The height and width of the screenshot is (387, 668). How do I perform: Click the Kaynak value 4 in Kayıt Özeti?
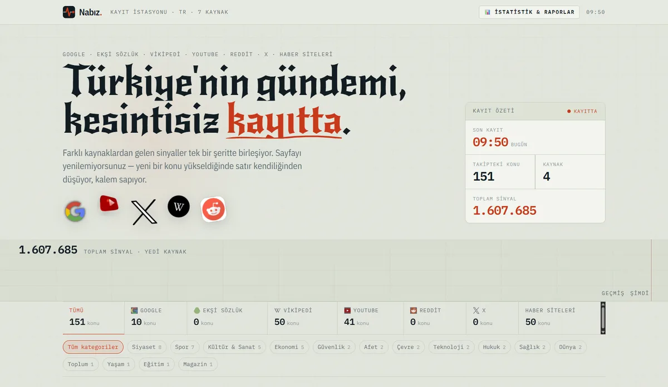tap(547, 177)
